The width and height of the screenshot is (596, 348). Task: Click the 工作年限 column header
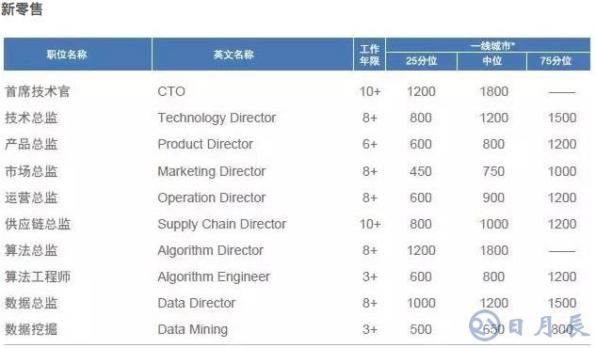(369, 55)
